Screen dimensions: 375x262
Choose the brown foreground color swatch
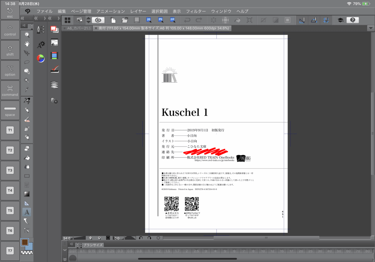(25, 242)
